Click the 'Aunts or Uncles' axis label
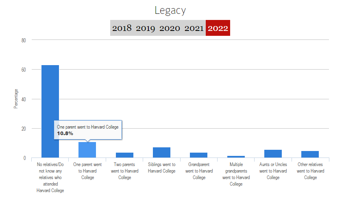This screenshot has width=344, height=197. click(273, 171)
